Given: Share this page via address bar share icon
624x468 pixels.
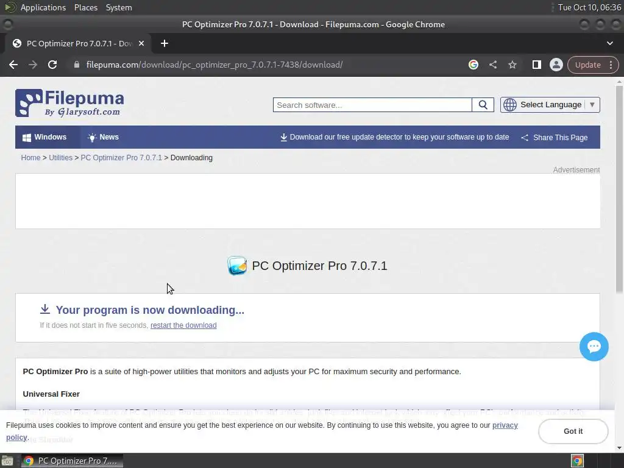Looking at the screenshot, I should click(x=493, y=65).
